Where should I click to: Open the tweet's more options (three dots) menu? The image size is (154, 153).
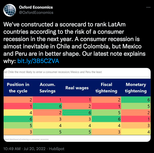coord(148,7)
